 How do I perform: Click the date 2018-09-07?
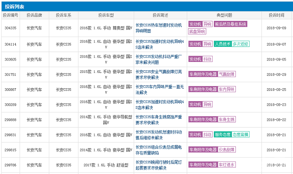(277, 44)
